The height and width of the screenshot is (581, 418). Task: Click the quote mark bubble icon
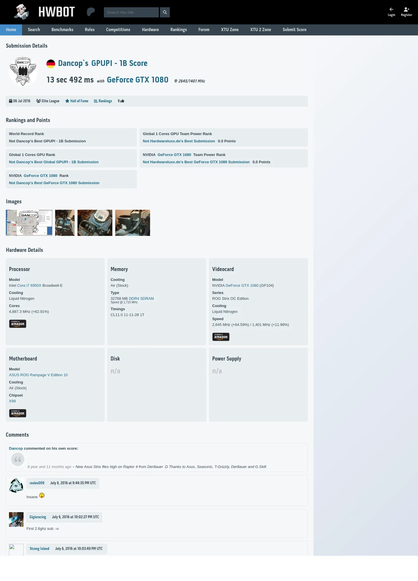(x=18, y=459)
